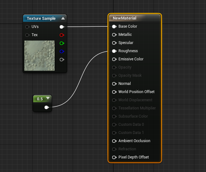Click the Tessellation Multiplier pin
Viewport: 206px width, 172px height.
tap(114, 108)
